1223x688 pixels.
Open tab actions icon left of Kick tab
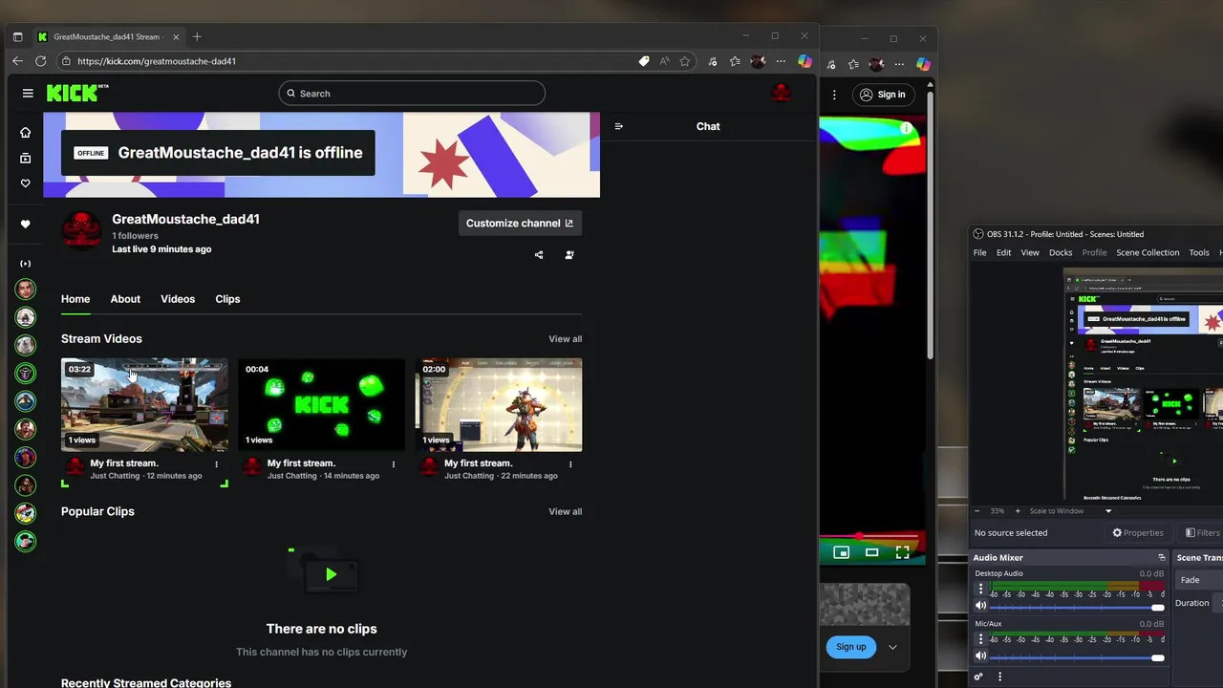[17, 37]
